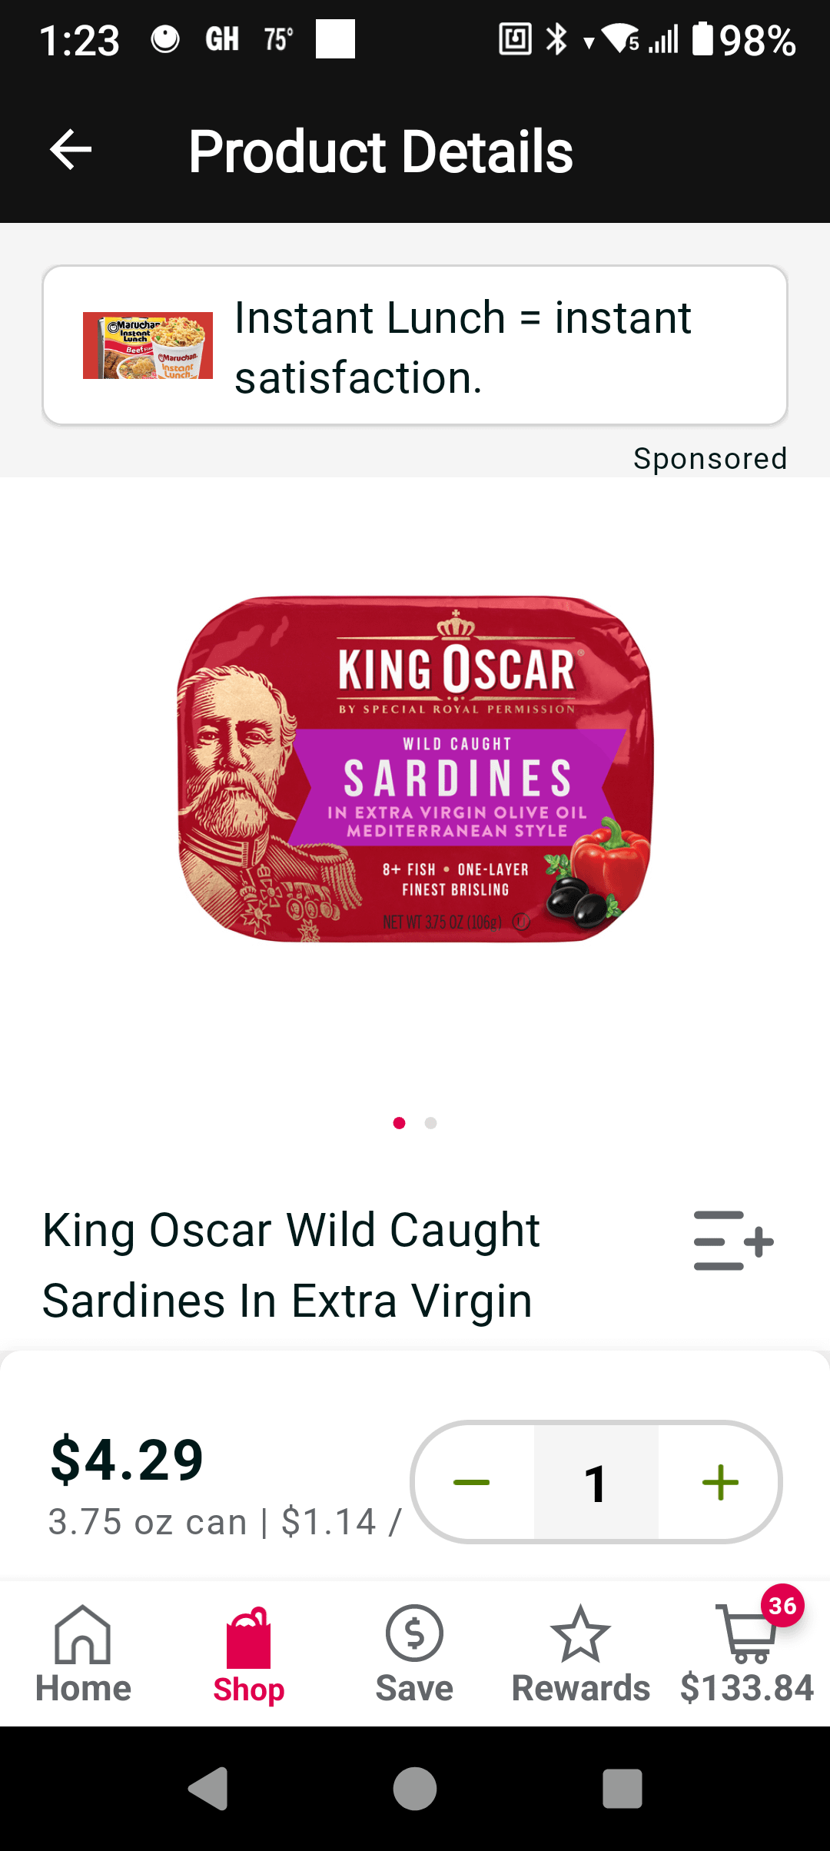This screenshot has height=1851, width=830.
Task: Increase quantity with the plus button
Action: tap(720, 1482)
